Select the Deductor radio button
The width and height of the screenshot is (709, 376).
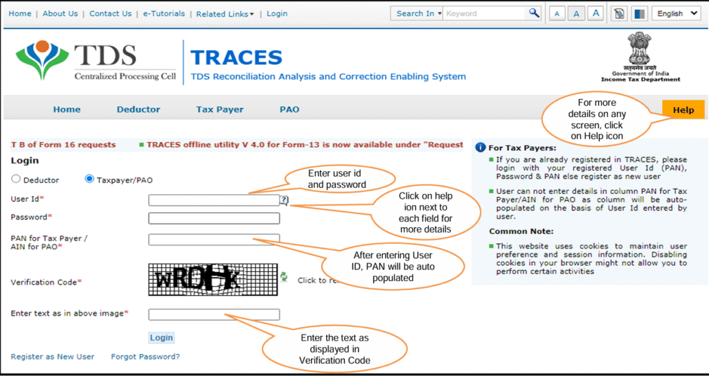(x=16, y=179)
